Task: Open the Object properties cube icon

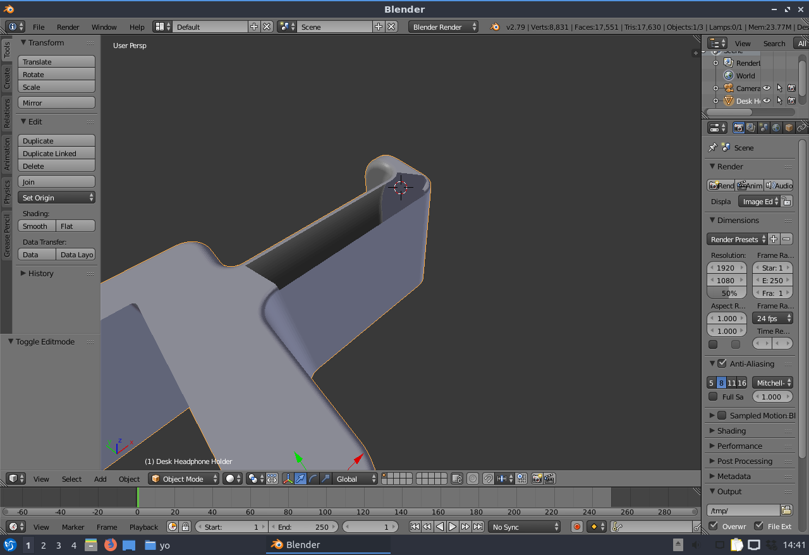Action: [x=789, y=128]
